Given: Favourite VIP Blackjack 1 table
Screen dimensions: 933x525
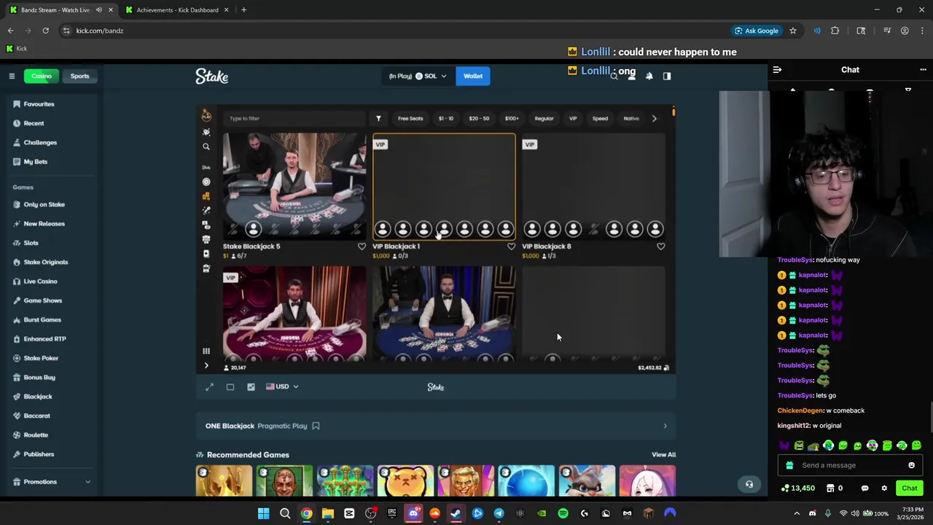Looking at the screenshot, I should tap(511, 246).
